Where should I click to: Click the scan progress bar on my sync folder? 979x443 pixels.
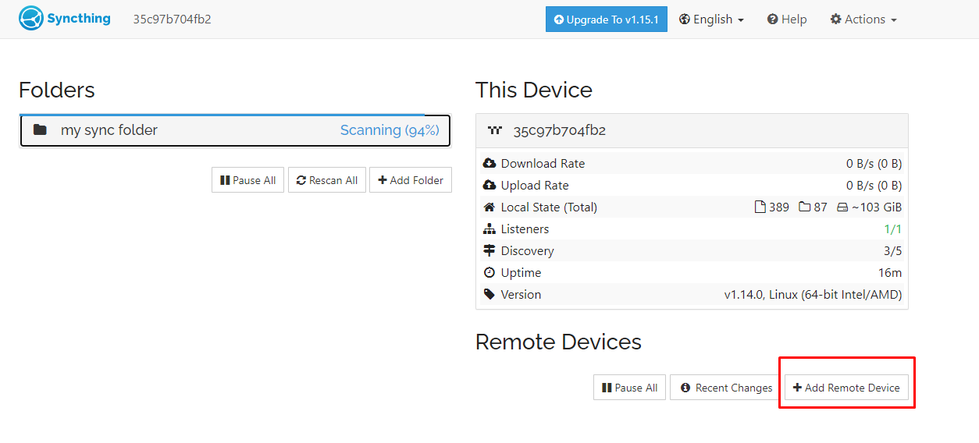click(x=222, y=115)
